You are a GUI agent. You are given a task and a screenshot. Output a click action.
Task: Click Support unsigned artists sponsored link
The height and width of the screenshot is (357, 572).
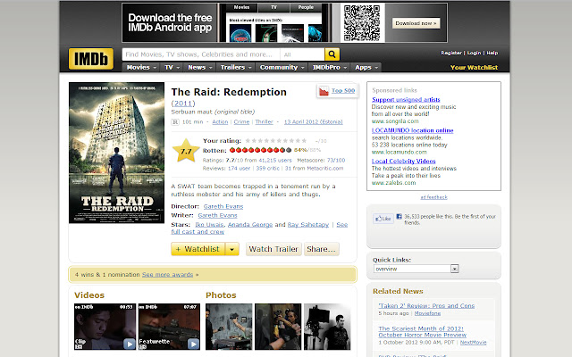[x=406, y=100]
